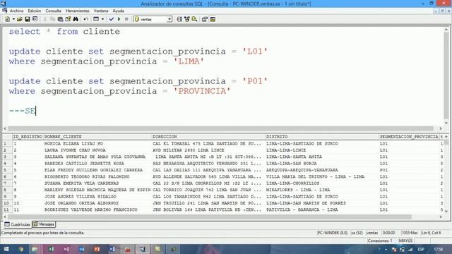Click the New Query icon in the toolbar

coord(7,19)
